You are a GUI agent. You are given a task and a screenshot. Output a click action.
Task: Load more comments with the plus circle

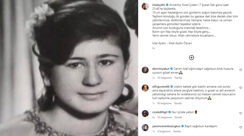click(x=191, y=58)
